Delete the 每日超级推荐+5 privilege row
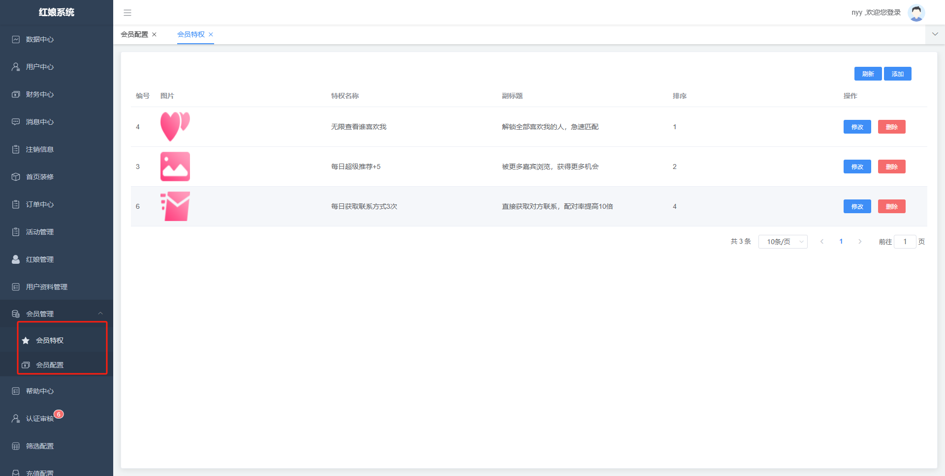The image size is (945, 476). 891,167
